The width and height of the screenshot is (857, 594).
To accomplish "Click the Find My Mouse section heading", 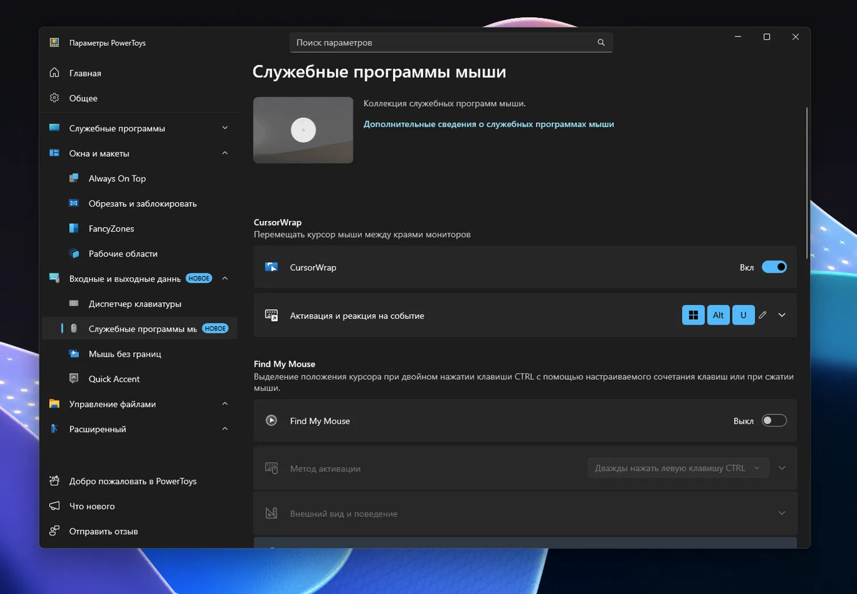I will 285,364.
